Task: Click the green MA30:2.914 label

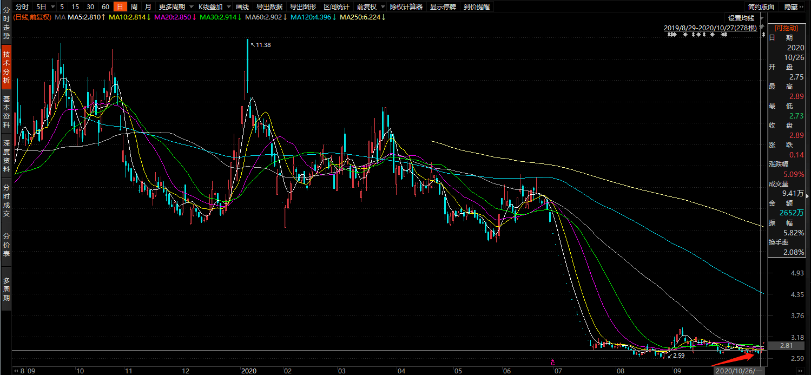Action: click(x=221, y=18)
